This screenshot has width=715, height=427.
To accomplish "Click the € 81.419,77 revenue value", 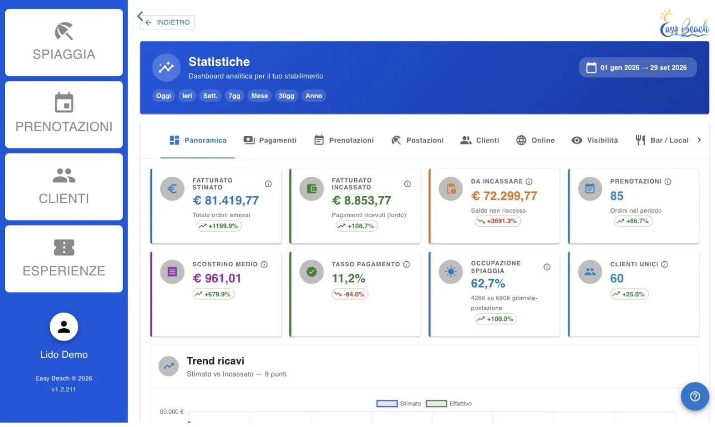I will pos(226,200).
